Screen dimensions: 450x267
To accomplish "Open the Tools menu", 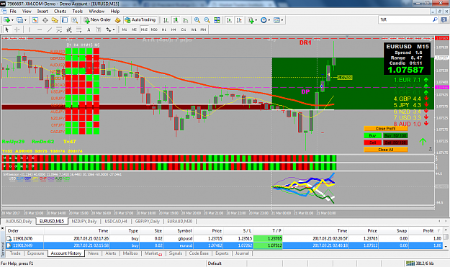I will pos(78,12).
